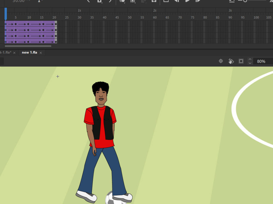The image size is (273, 204).
Task: Go to previous keyframe arrow
Action: [88, 1]
